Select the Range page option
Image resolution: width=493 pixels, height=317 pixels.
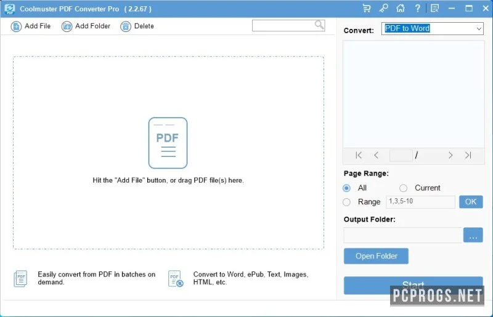tap(346, 202)
